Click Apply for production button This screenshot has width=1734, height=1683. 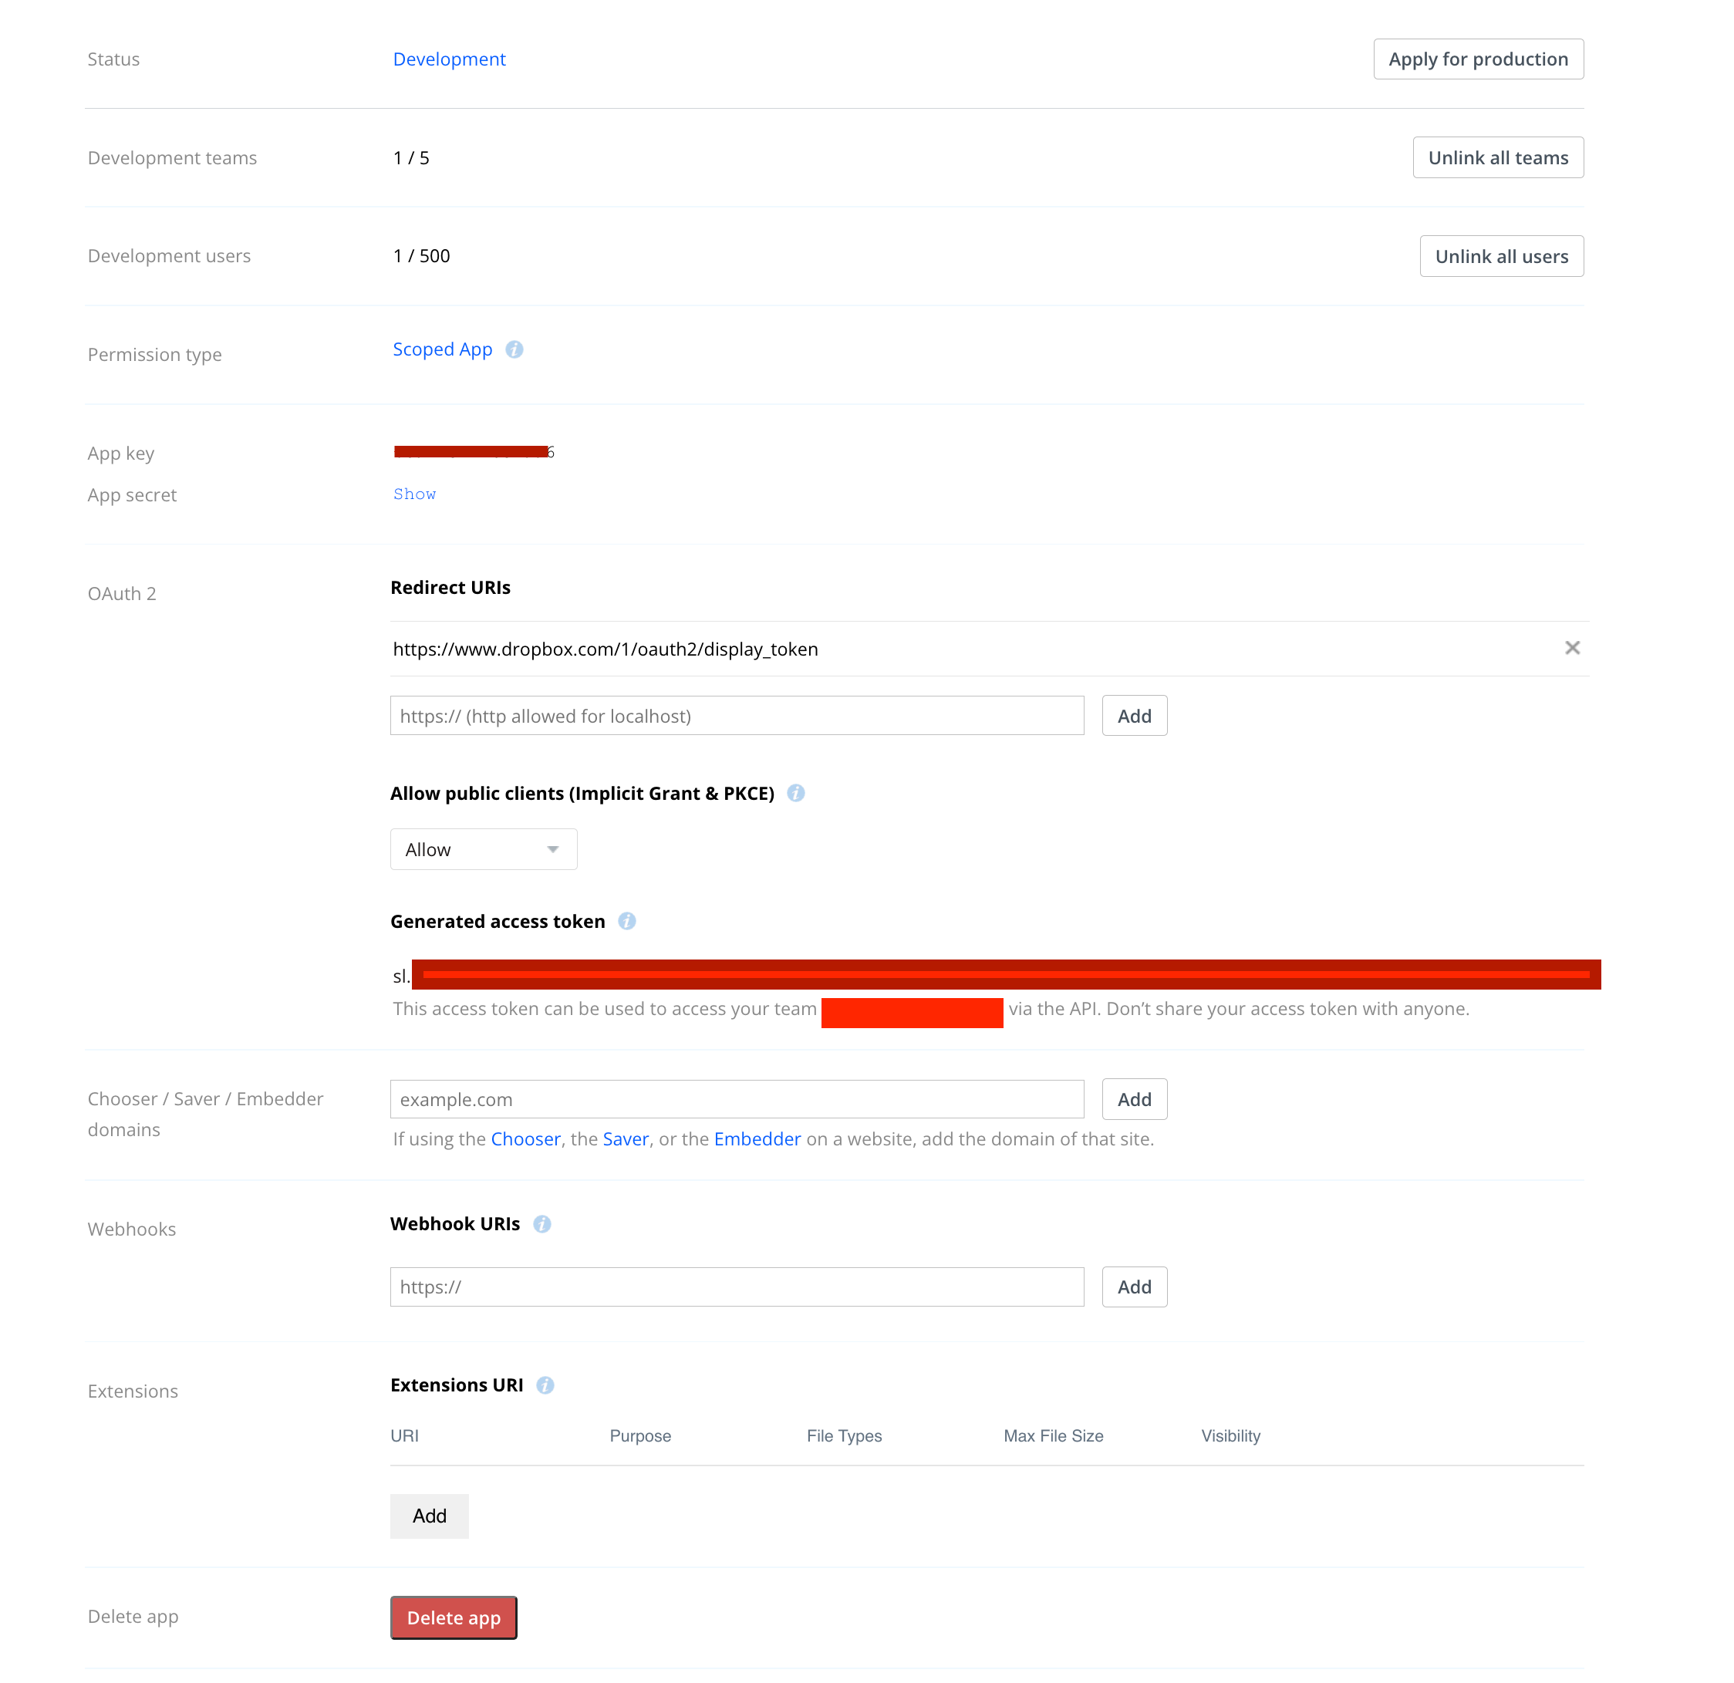[1477, 59]
